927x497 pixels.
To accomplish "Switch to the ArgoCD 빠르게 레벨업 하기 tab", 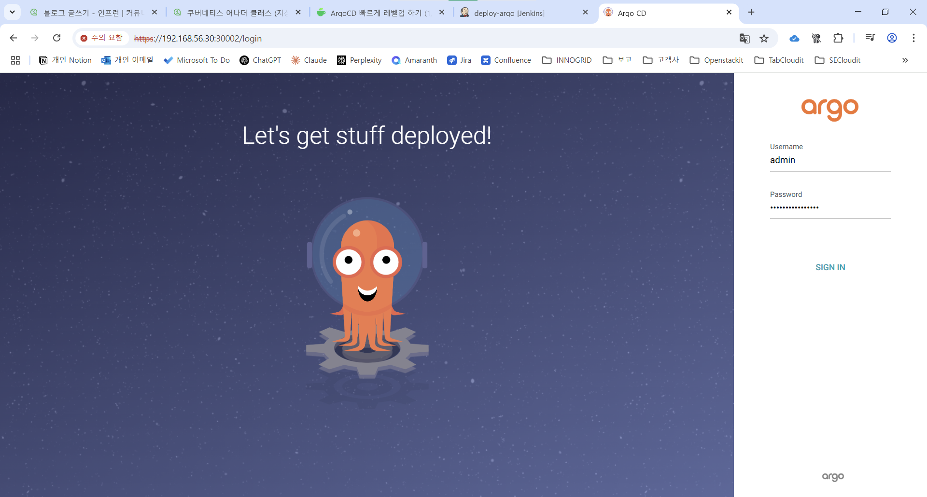I will point(377,13).
